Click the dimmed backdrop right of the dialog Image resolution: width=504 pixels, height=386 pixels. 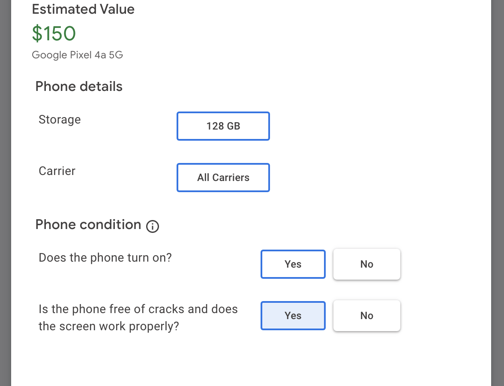point(498,193)
